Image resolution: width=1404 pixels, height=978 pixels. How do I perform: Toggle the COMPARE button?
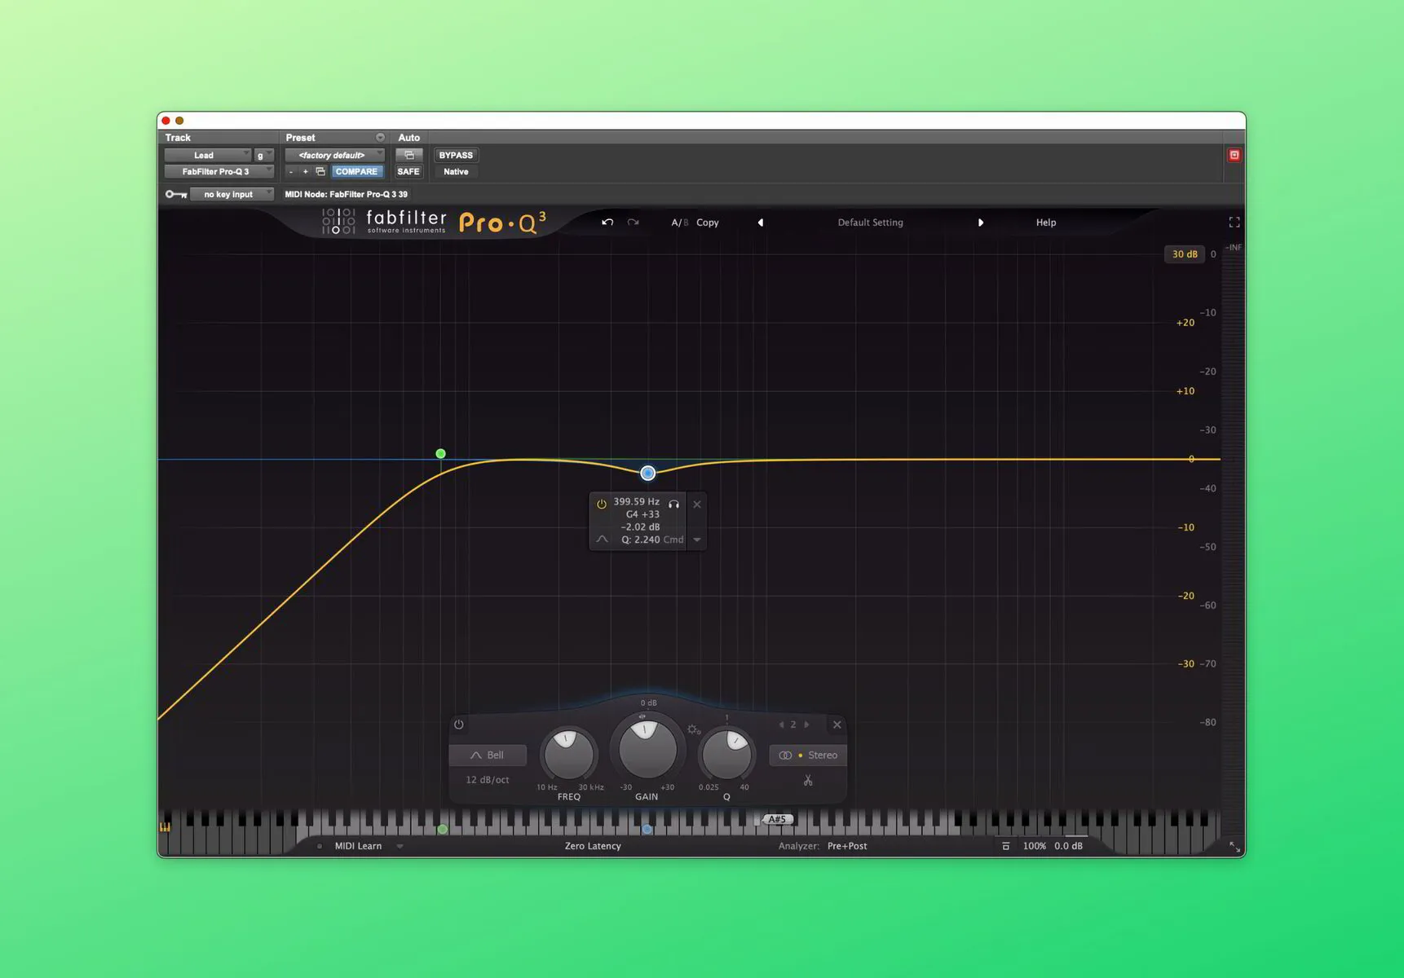point(356,171)
